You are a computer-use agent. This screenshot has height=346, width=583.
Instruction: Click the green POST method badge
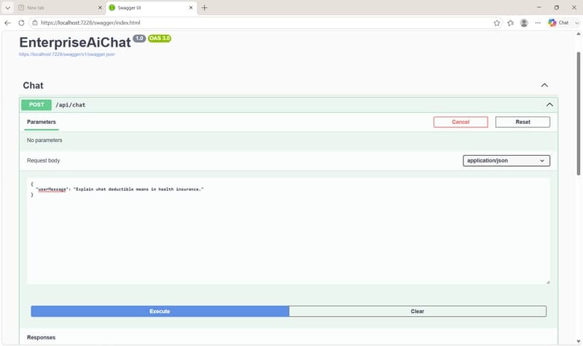[36, 105]
